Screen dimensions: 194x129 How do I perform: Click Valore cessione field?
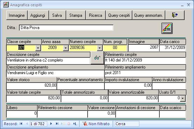coord(102,114)
